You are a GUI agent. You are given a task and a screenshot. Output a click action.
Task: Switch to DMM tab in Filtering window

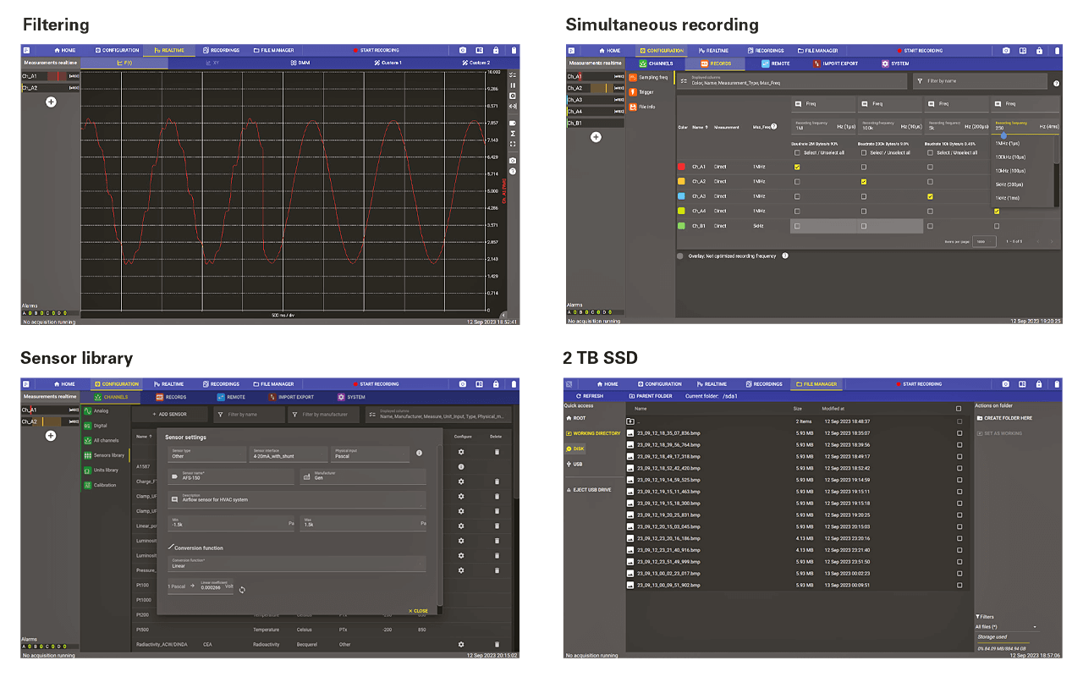(300, 63)
